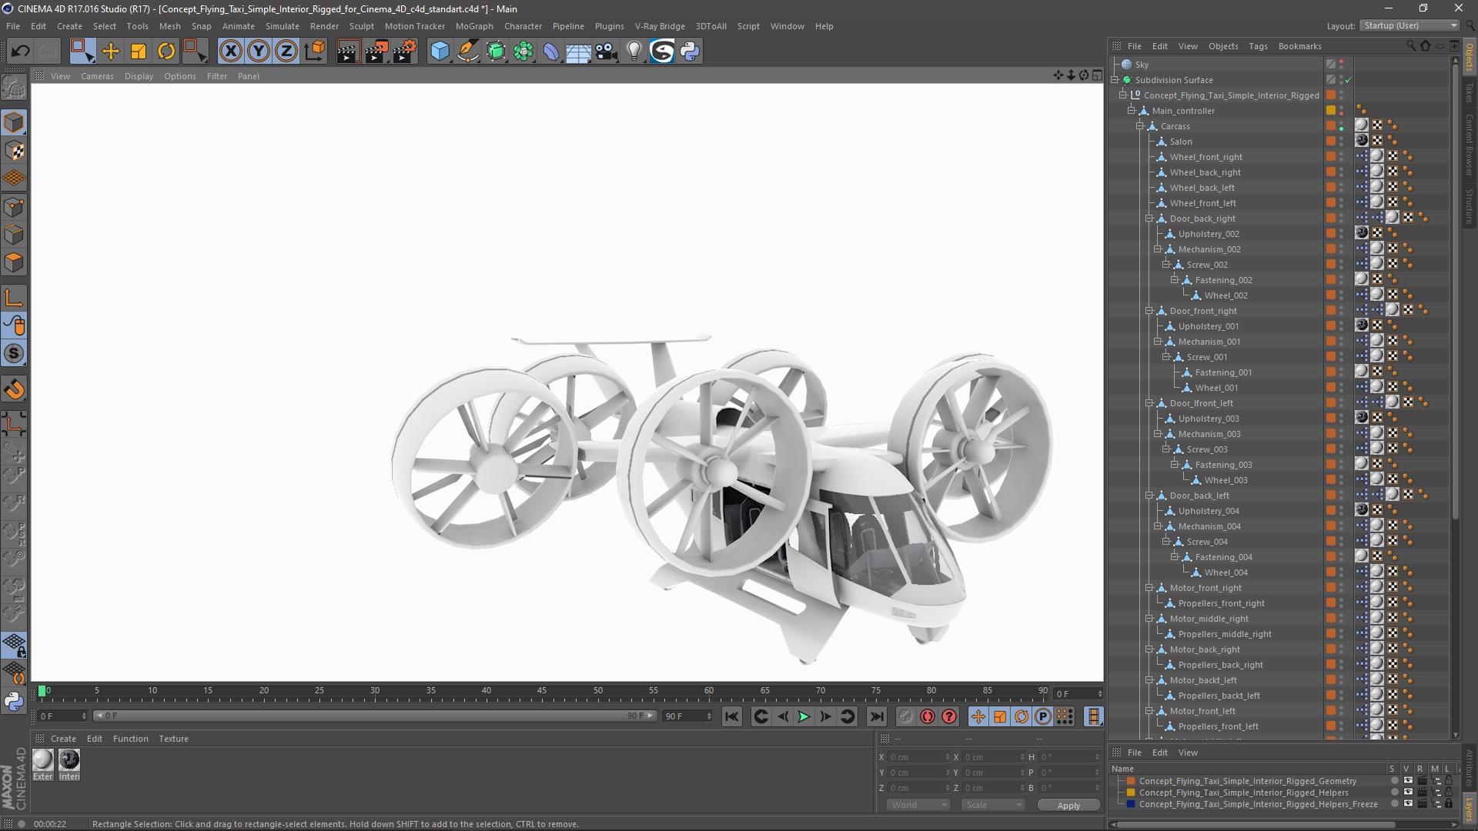Select Wheel_front_right in object tree
Screen dimensions: 1478x831
pos(1205,157)
